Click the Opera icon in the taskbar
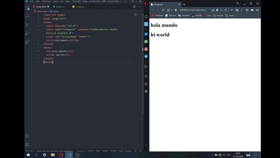The width and height of the screenshot is (280, 158). click(61, 155)
